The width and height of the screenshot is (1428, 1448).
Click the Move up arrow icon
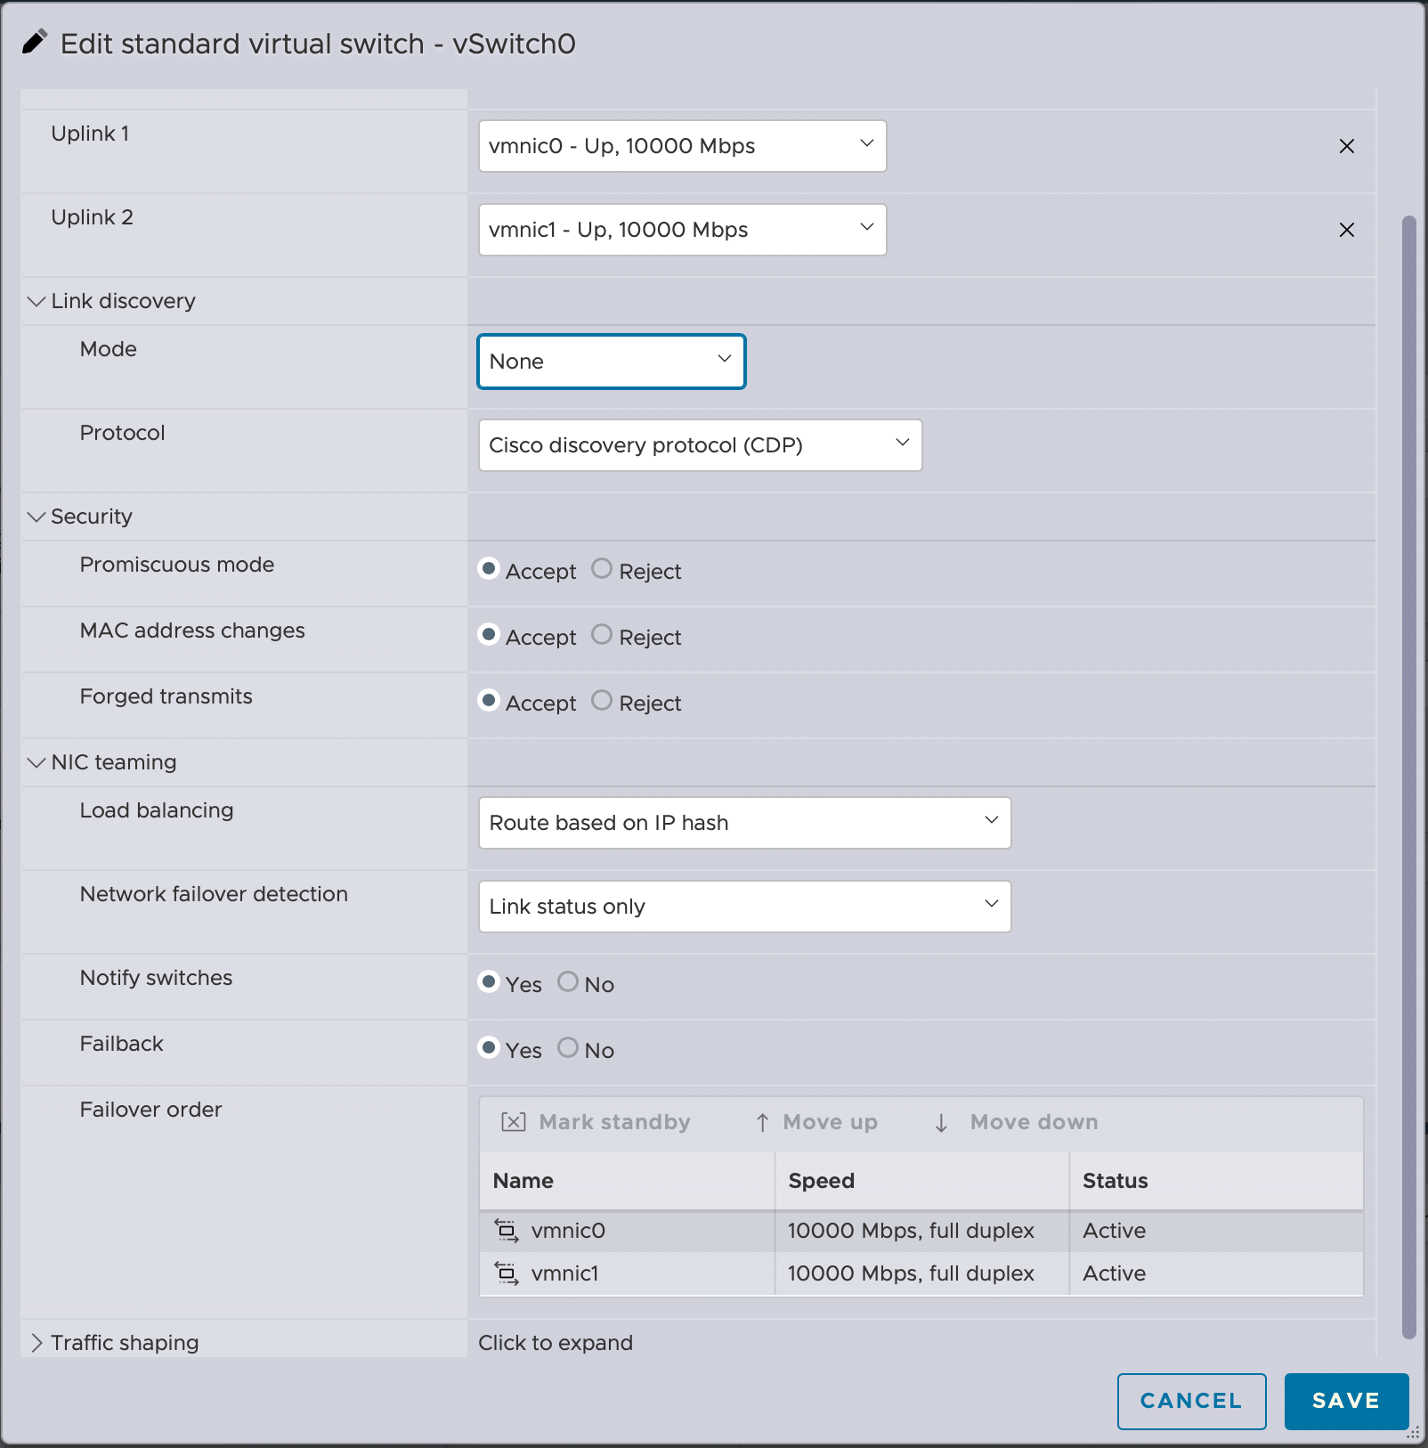[x=762, y=1122]
